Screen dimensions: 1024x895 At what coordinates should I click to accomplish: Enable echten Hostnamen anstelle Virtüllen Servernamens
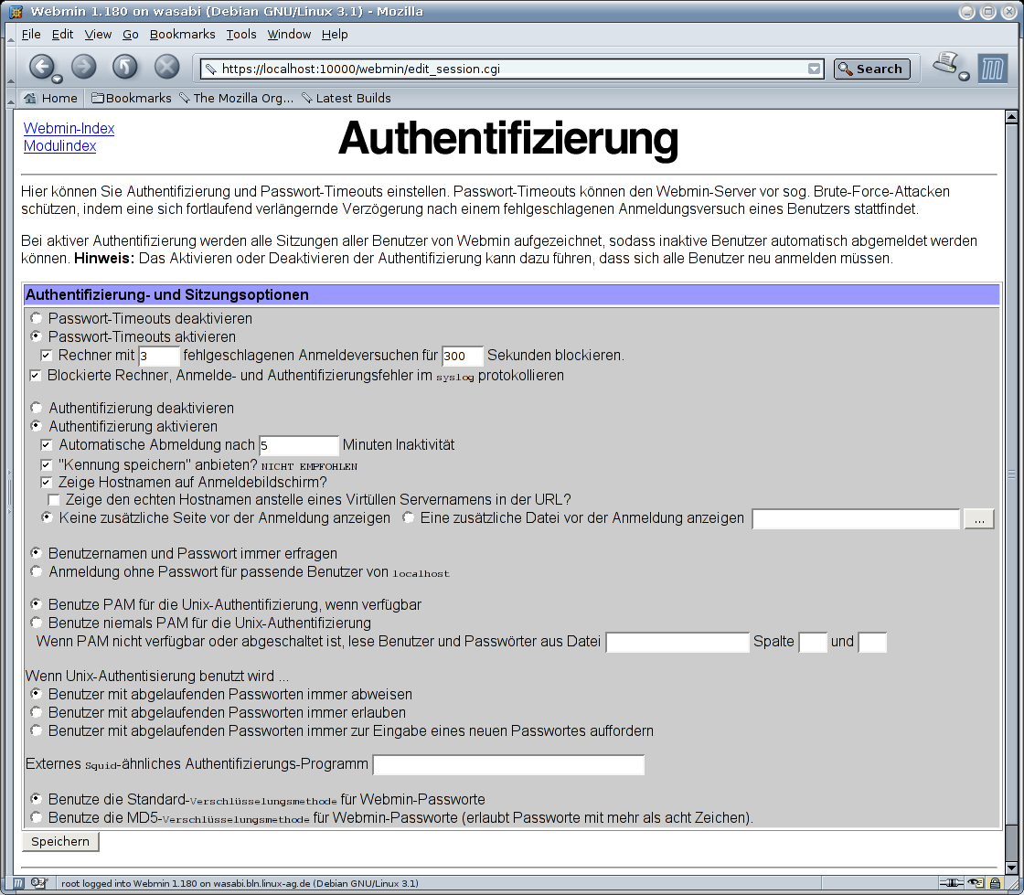54,500
